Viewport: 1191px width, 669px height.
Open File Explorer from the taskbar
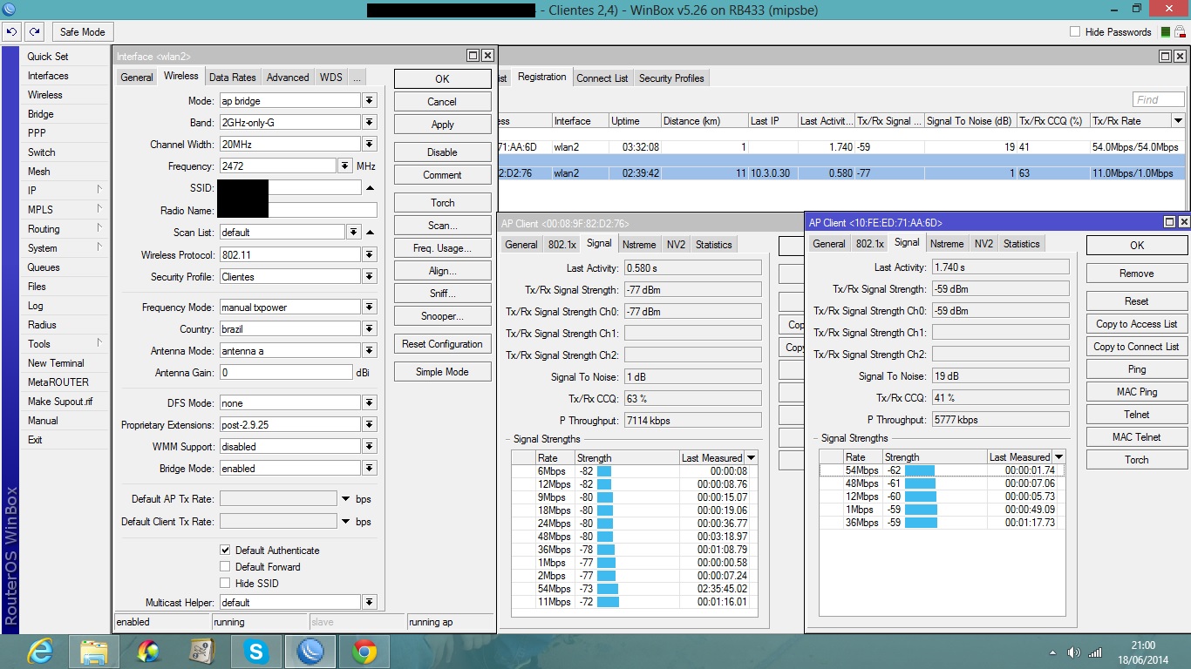pyautogui.click(x=94, y=652)
